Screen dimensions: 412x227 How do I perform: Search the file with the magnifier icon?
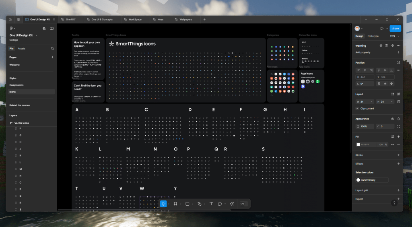tap(52, 48)
